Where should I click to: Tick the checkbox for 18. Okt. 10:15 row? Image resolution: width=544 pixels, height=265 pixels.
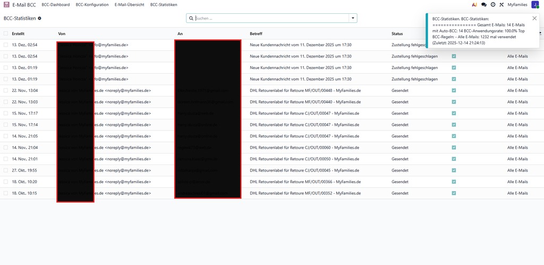tap(6, 193)
